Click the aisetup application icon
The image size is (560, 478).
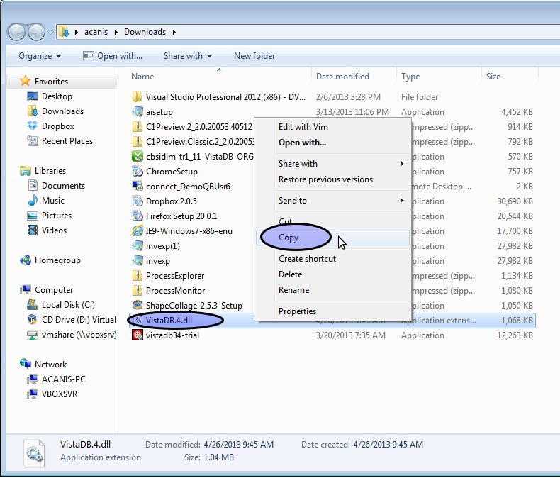tap(137, 112)
